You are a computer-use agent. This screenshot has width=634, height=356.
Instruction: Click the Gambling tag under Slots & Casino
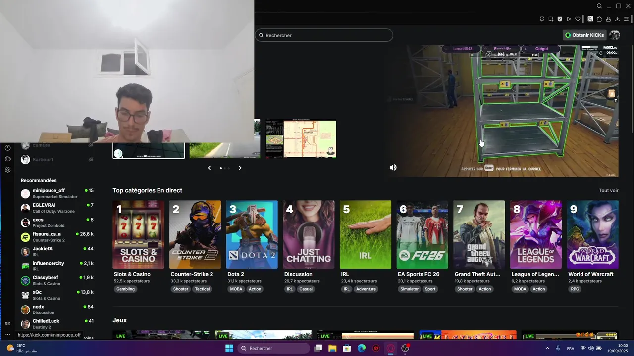[x=125, y=289]
